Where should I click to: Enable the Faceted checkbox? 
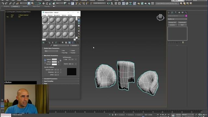[70, 53]
